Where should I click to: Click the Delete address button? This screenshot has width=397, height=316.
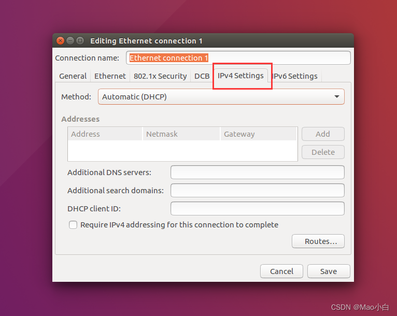point(323,152)
